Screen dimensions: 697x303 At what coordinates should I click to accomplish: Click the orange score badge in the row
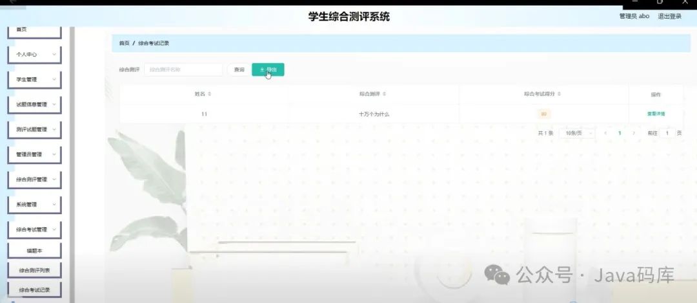543,115
